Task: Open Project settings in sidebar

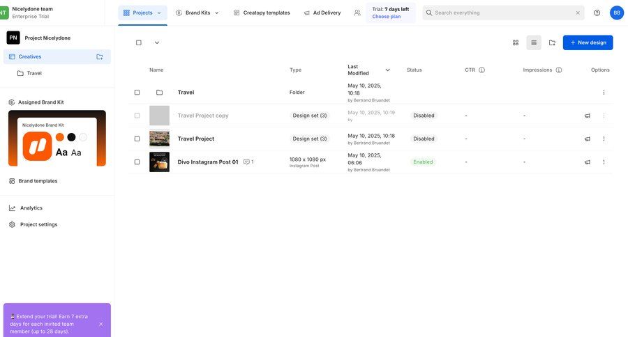Action: 33,225
